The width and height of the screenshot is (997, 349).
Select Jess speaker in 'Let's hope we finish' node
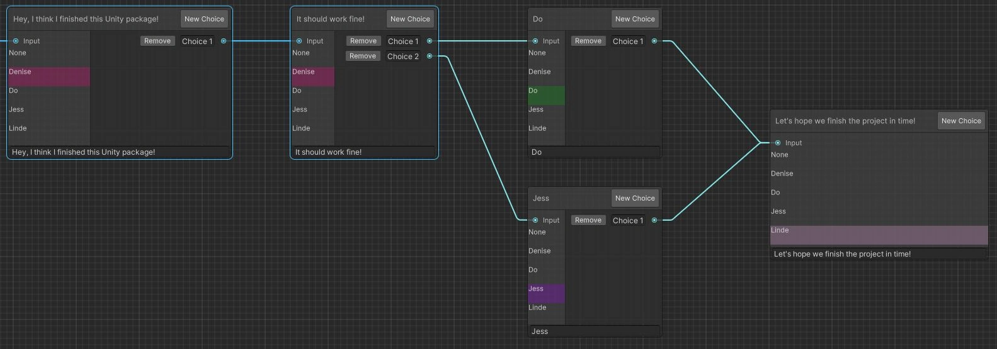click(879, 216)
